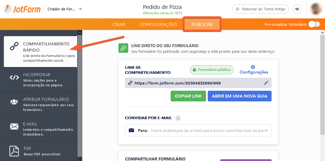Click ABRIR EM UMA NOVA GUIA button
This screenshot has width=325, height=161.
[x=240, y=96]
